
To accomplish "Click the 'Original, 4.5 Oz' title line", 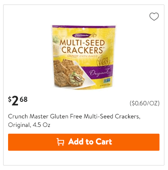I will (x=29, y=125).
